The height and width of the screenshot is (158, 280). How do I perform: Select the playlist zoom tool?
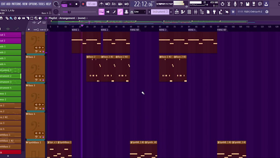coord(36,18)
